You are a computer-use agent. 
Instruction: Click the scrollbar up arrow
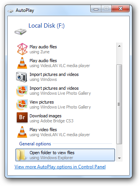tap(119, 46)
